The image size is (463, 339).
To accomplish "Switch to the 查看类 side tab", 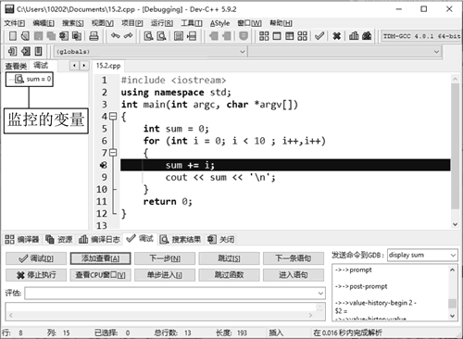I will (16, 66).
